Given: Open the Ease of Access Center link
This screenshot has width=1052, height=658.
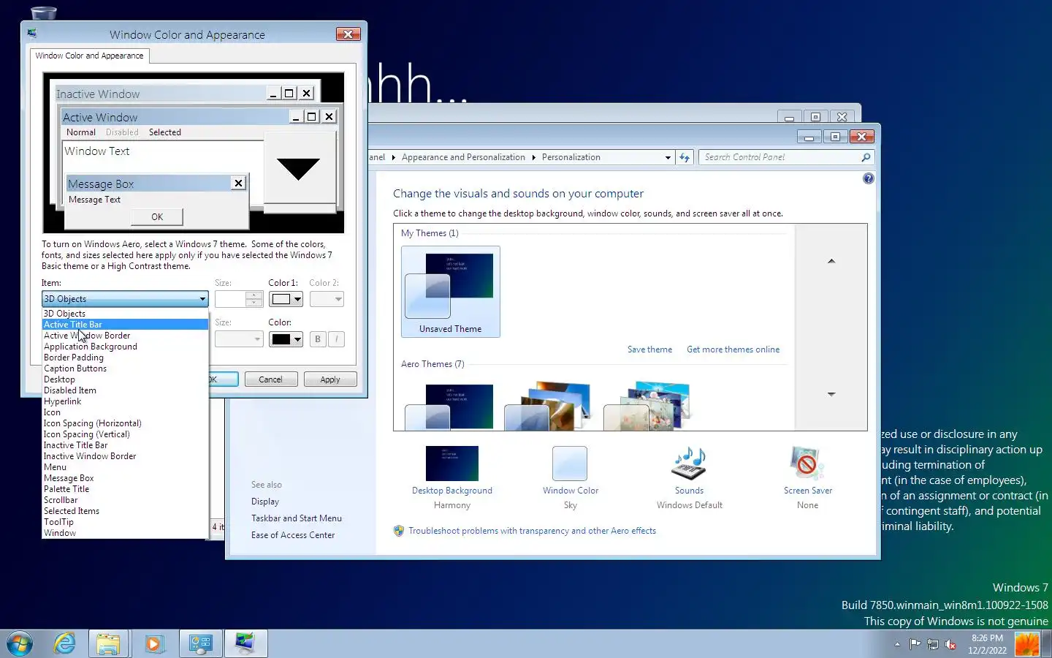Looking at the screenshot, I should (x=293, y=535).
